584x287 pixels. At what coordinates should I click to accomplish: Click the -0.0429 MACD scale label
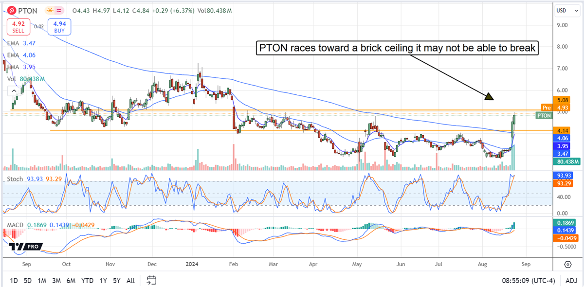coord(565,238)
